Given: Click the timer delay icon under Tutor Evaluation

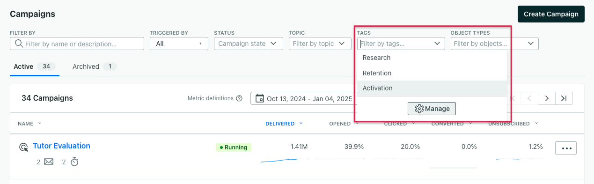Looking at the screenshot, I should (74, 162).
